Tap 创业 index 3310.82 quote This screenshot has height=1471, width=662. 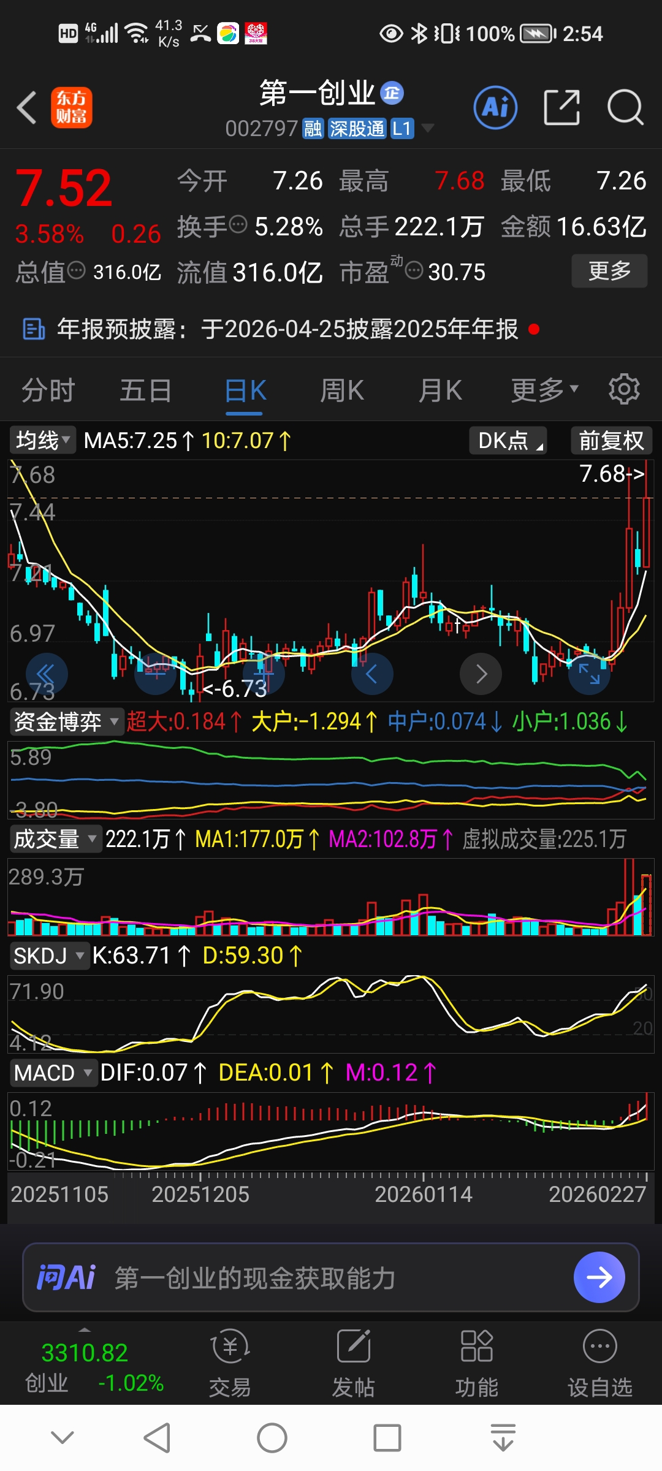coord(94,1367)
